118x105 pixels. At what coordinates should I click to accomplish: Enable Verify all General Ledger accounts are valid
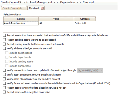coord(4,49)
